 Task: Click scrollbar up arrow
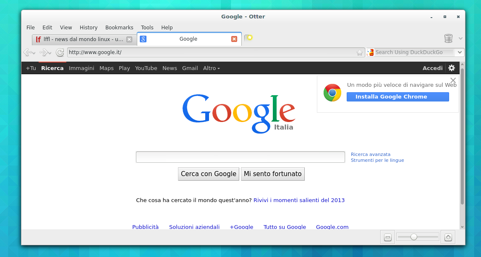[462, 65]
